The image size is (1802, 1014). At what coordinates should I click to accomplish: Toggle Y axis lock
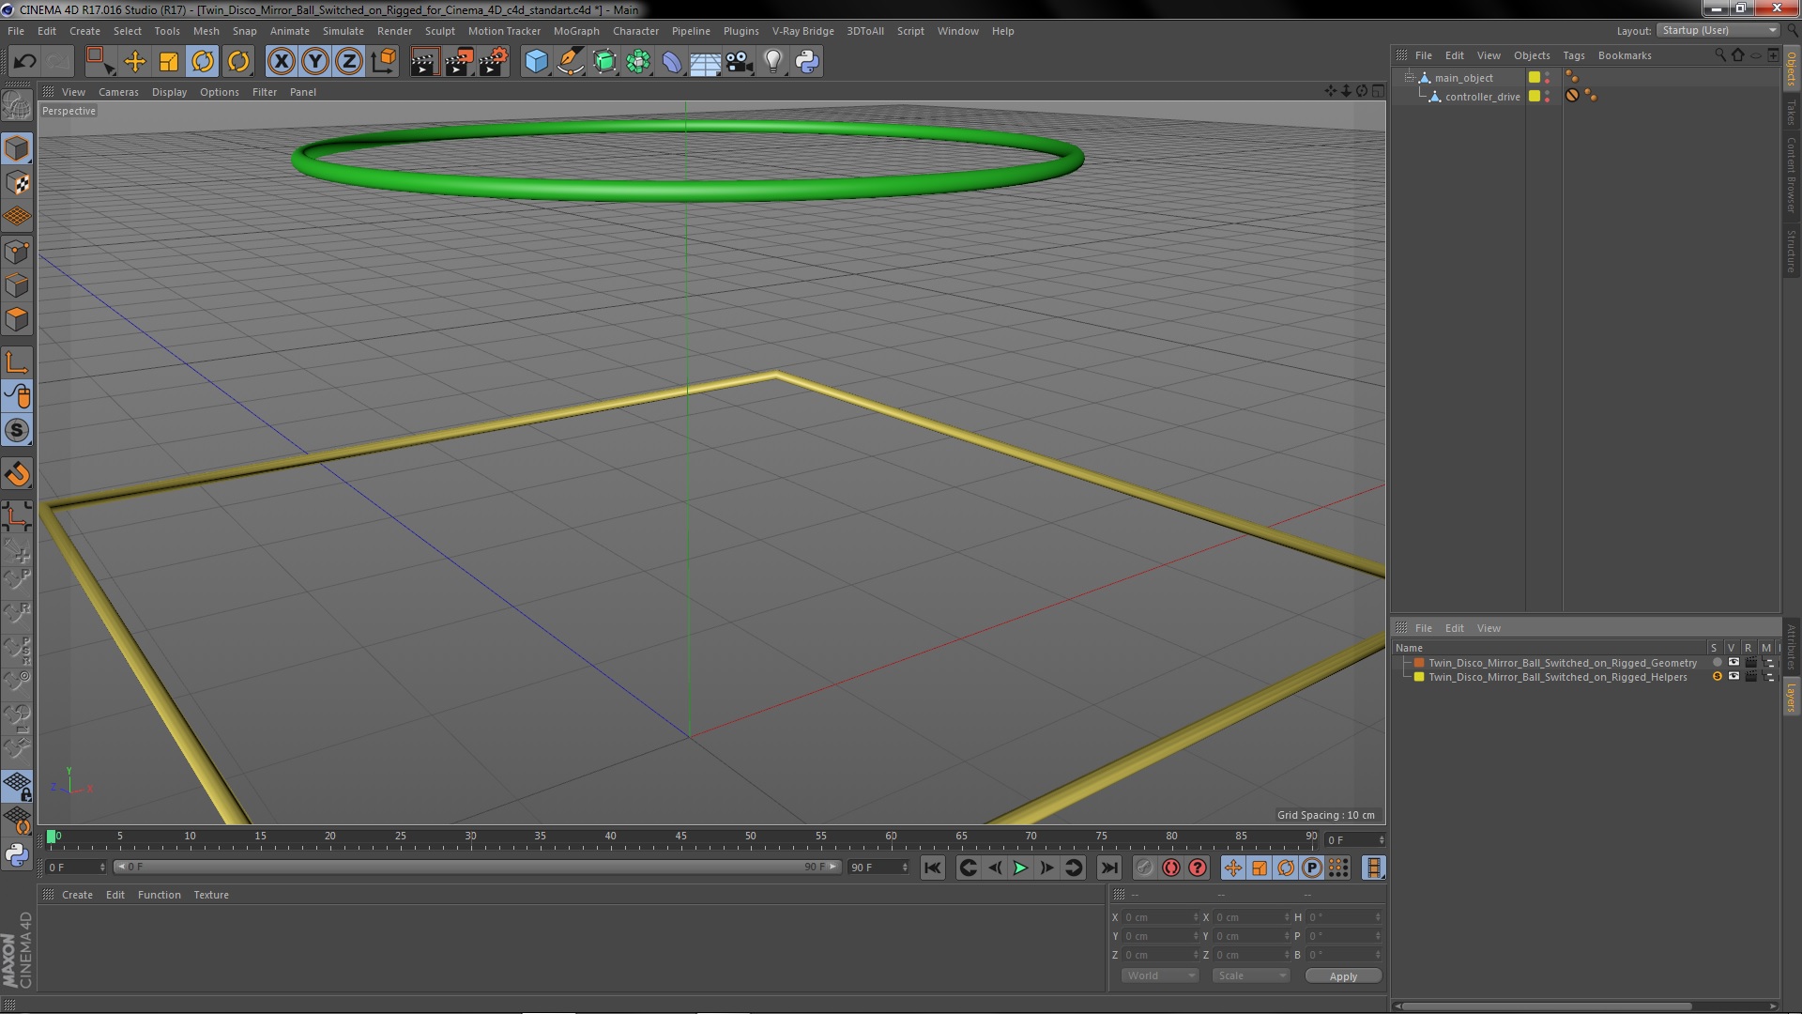click(315, 62)
